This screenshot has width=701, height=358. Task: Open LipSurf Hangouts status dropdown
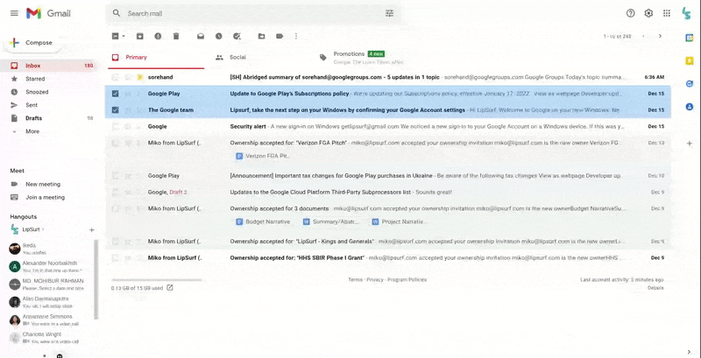point(43,229)
